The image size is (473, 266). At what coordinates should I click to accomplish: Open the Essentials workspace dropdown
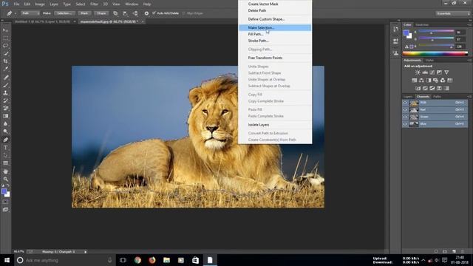452,13
